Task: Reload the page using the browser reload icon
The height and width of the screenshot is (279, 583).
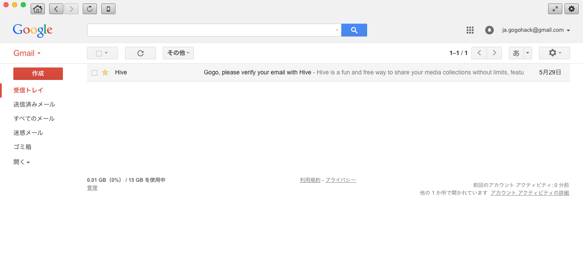Action: (90, 9)
